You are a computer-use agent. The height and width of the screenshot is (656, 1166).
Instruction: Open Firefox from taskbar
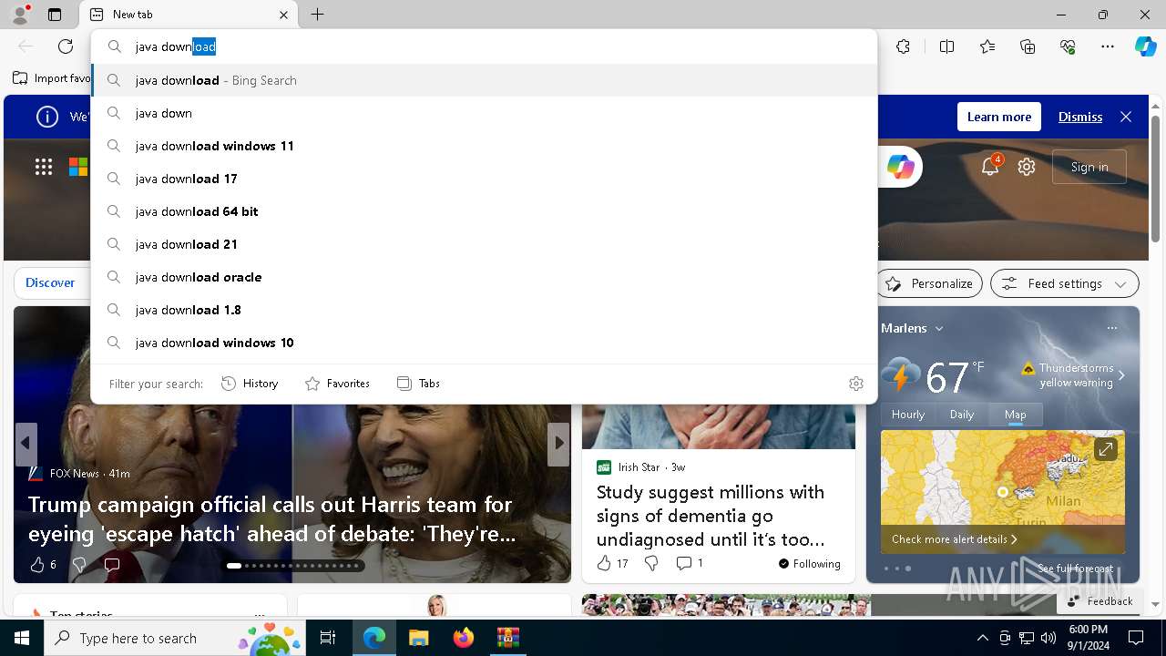[464, 639]
